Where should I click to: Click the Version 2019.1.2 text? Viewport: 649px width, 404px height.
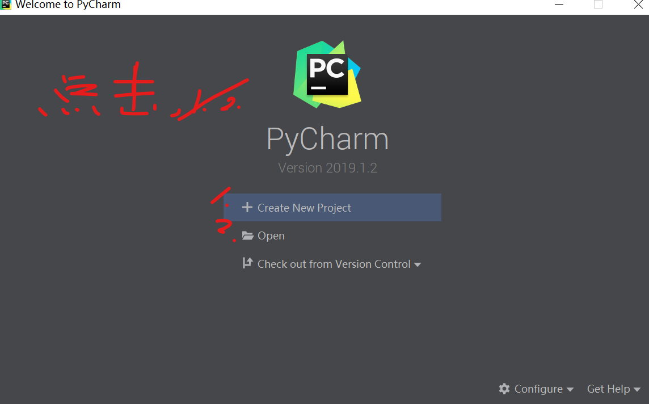[x=327, y=167]
